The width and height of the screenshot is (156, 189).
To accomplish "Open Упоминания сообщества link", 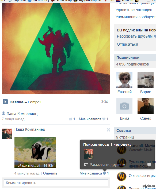I will pyautogui.click(x=136, y=17).
